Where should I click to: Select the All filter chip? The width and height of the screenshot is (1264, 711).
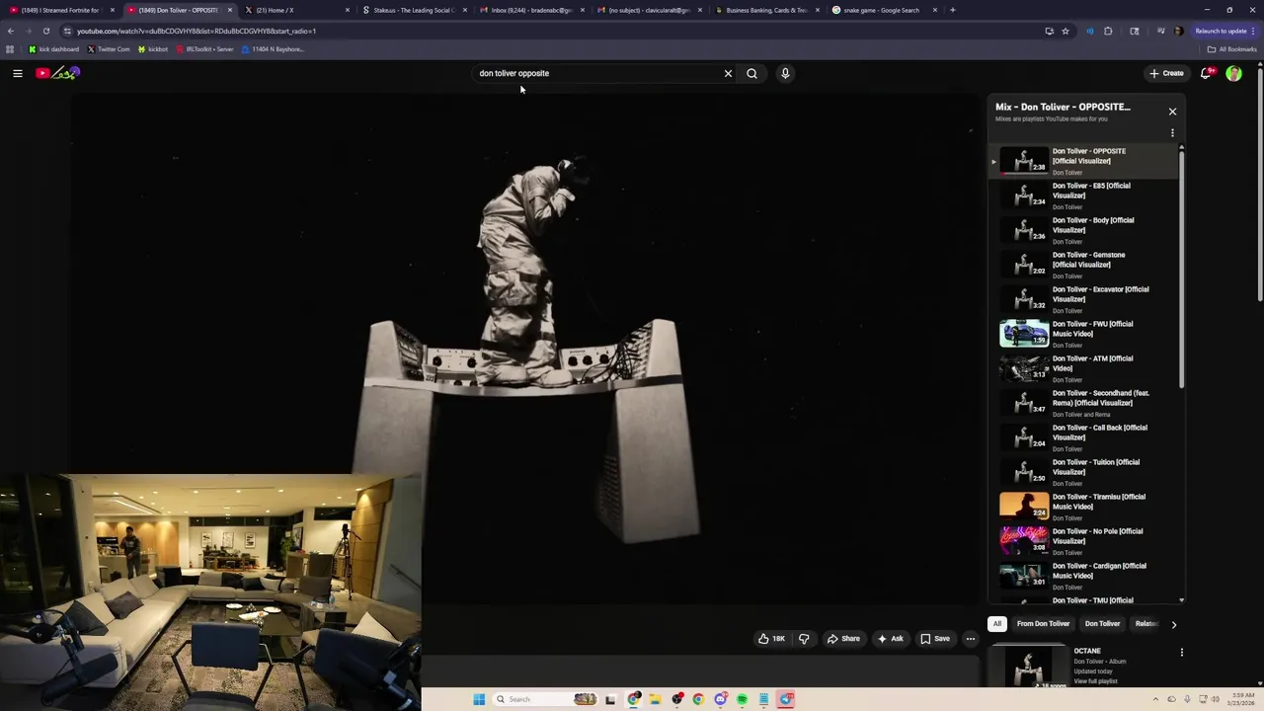coord(997,624)
